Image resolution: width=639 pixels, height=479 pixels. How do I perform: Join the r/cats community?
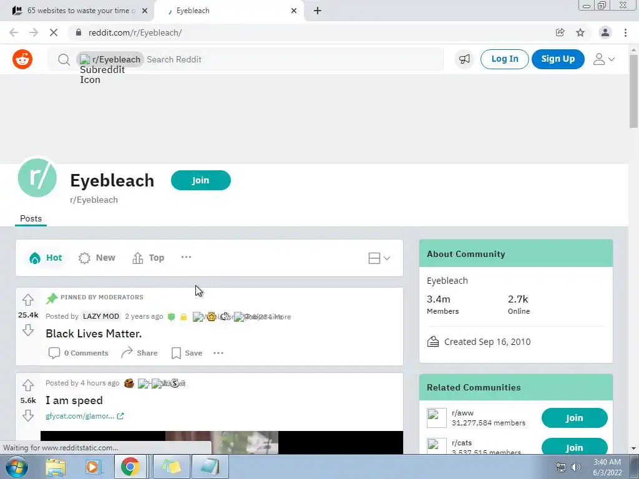pyautogui.click(x=574, y=447)
